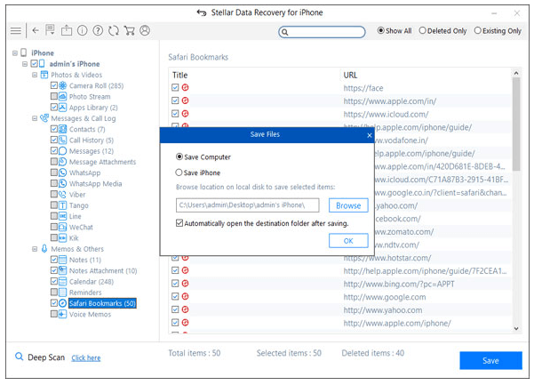Collapse the Messages & Call Log group
This screenshot has width=534, height=385.
coord(35,118)
